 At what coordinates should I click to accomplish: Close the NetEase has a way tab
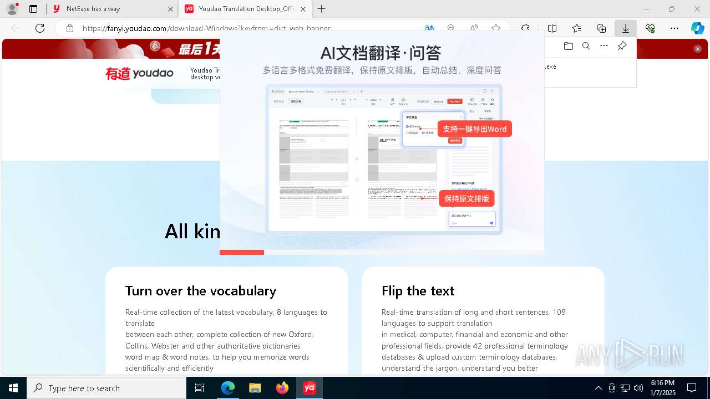[x=170, y=9]
